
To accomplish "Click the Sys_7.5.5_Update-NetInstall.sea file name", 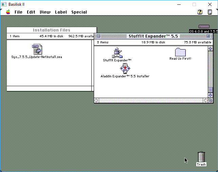I will tap(37, 57).
